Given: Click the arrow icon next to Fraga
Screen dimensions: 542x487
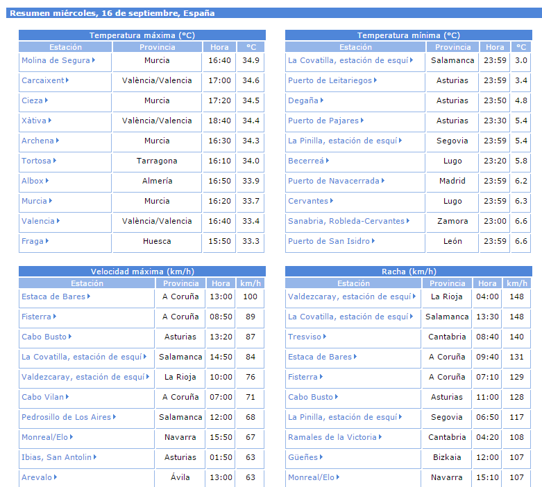Looking at the screenshot, I should pos(46,241).
